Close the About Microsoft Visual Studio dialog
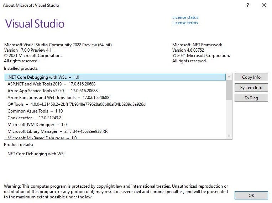 click(x=264, y=5)
